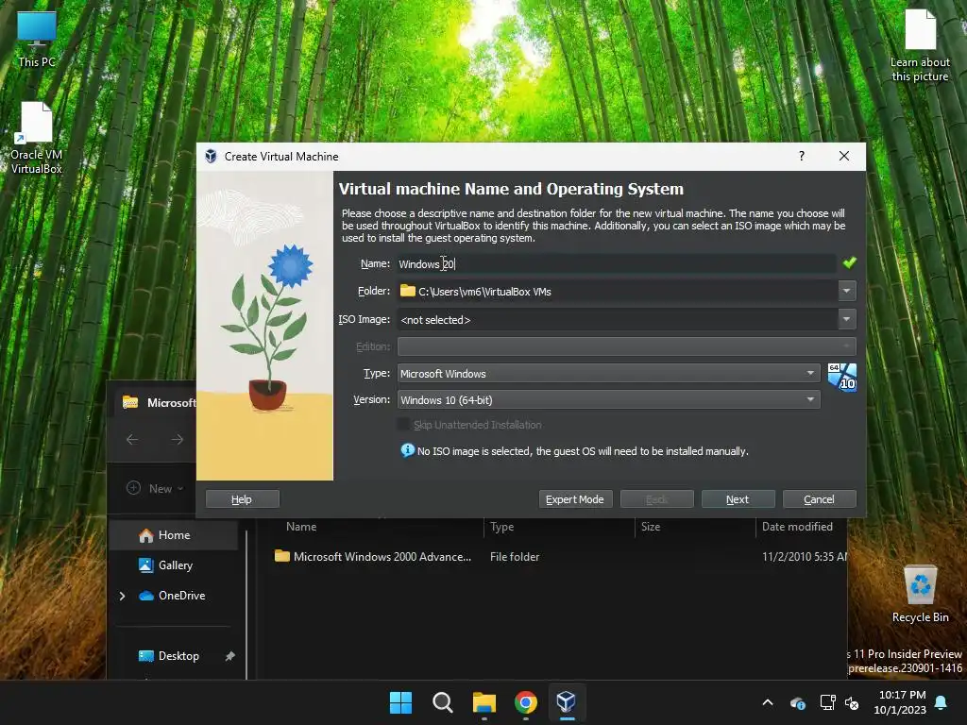Sort by the Name column header
This screenshot has width=967, height=725.
(301, 527)
